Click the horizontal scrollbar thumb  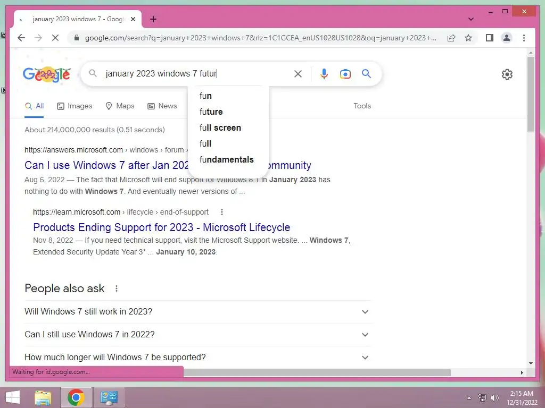point(317,372)
